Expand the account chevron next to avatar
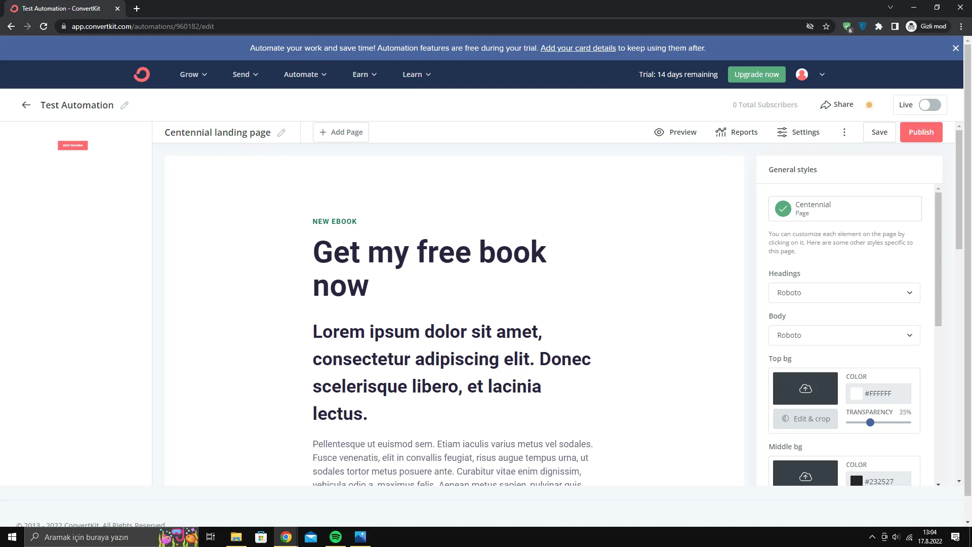 tap(822, 74)
